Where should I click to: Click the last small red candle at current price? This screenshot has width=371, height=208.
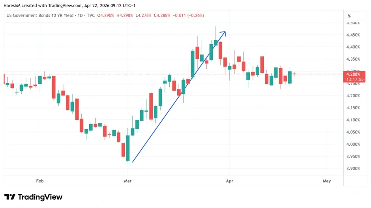pyautogui.click(x=294, y=74)
